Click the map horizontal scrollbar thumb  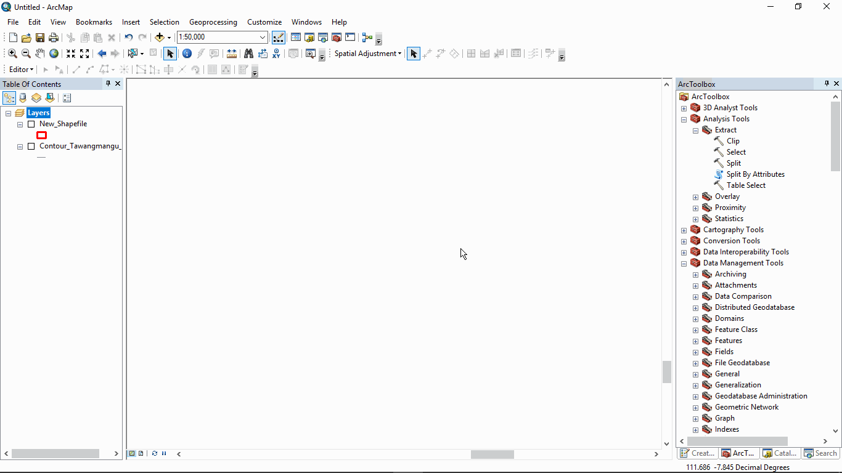pos(493,454)
